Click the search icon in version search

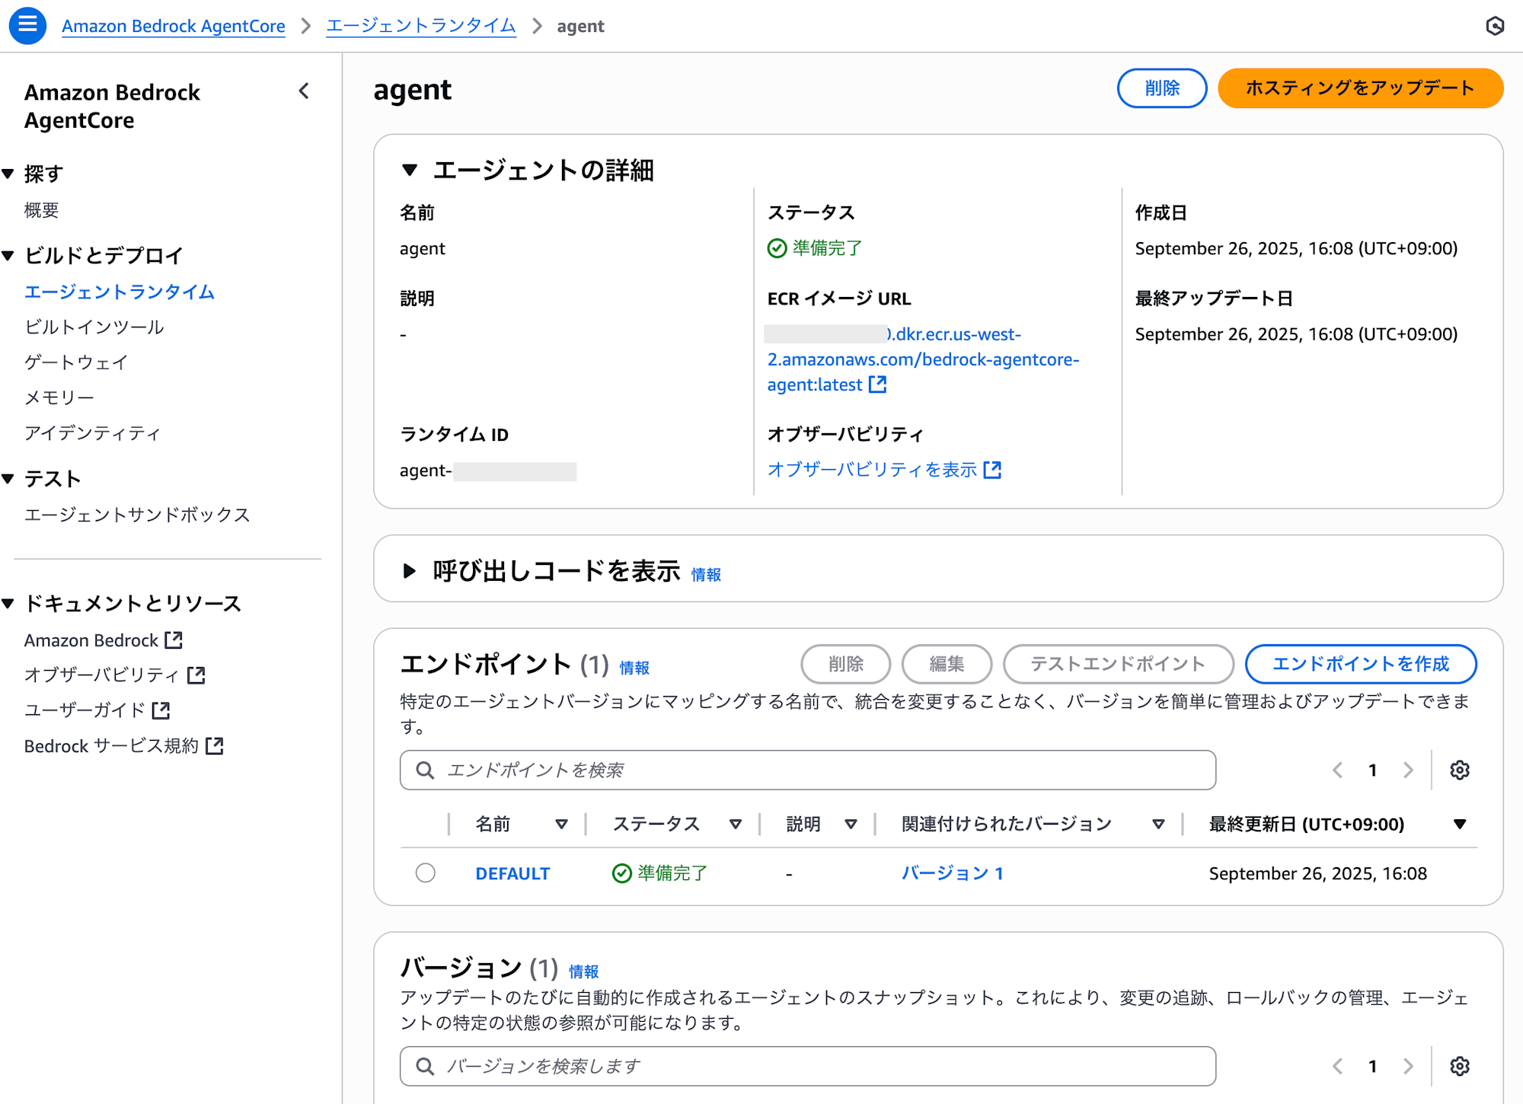click(425, 1066)
